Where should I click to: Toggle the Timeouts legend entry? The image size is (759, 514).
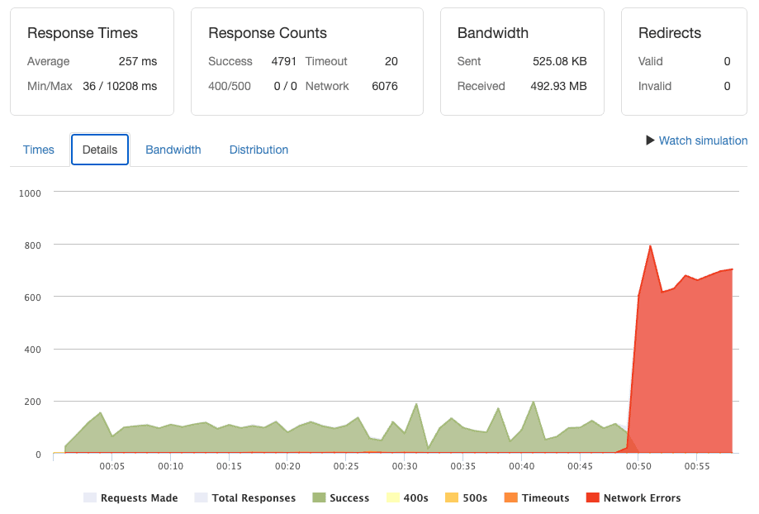click(536, 497)
